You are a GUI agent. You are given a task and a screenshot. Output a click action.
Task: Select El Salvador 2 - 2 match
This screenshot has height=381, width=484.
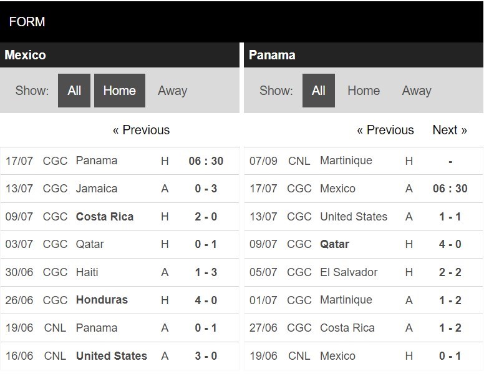click(x=363, y=272)
